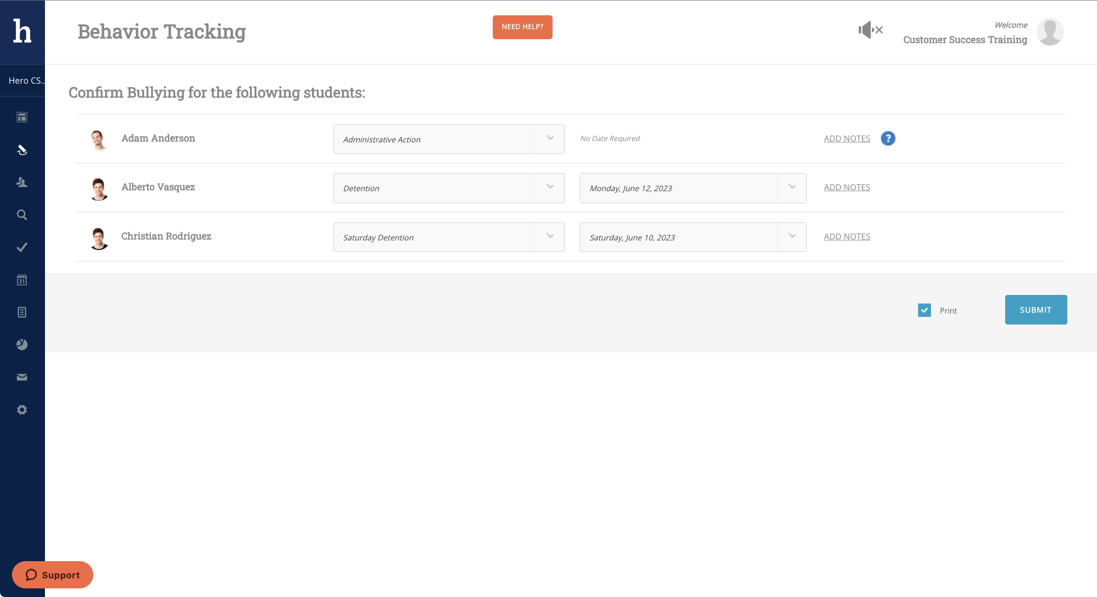Uncheck the Print checkbox
Image resolution: width=1097 pixels, height=597 pixels.
(924, 310)
